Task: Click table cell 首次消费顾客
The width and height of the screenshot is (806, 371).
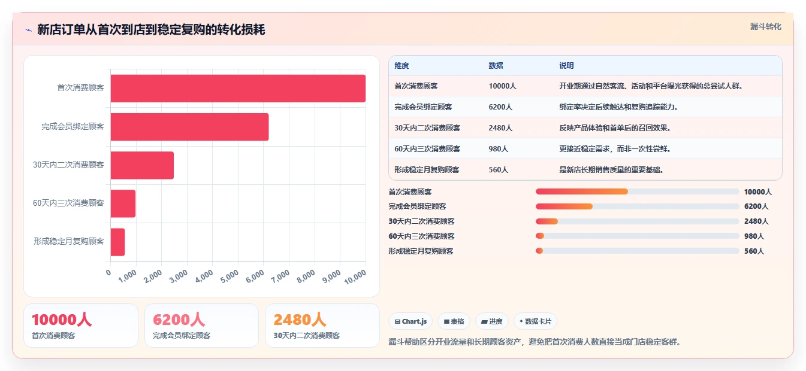Action: click(x=416, y=86)
